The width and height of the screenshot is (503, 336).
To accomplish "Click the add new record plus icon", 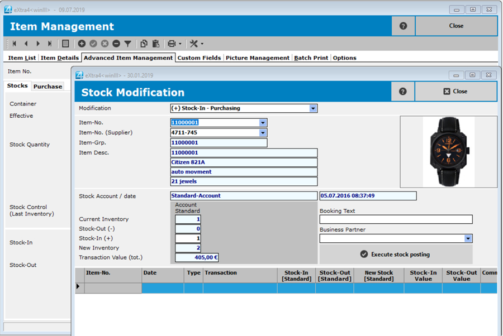I will click(x=82, y=44).
